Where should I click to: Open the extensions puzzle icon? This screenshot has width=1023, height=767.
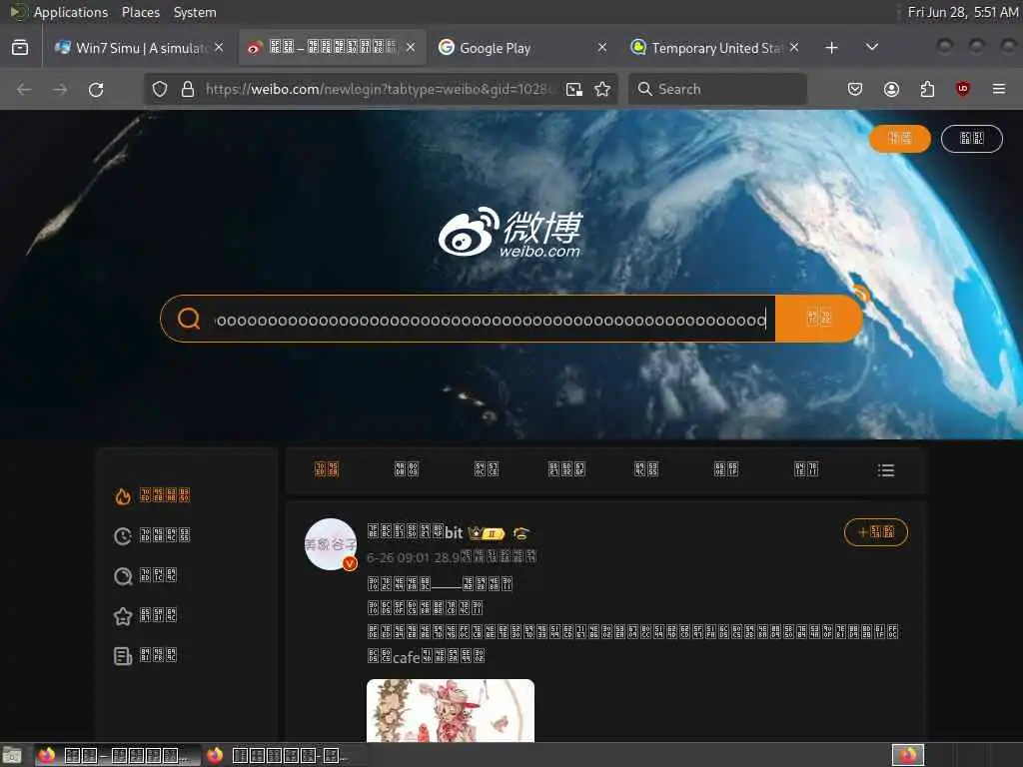pyautogui.click(x=927, y=89)
